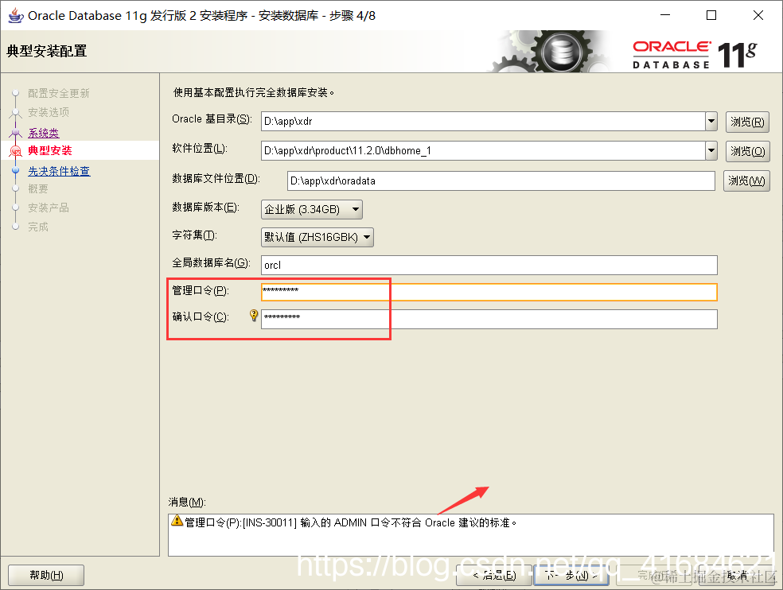
Task: Click the 典型安装配置 page heading
Action: [46, 51]
